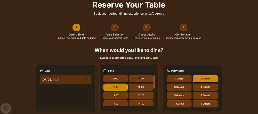This screenshot has height=114, width=258.
Task: Select the 13:00 time slot
Action: pos(115,95)
